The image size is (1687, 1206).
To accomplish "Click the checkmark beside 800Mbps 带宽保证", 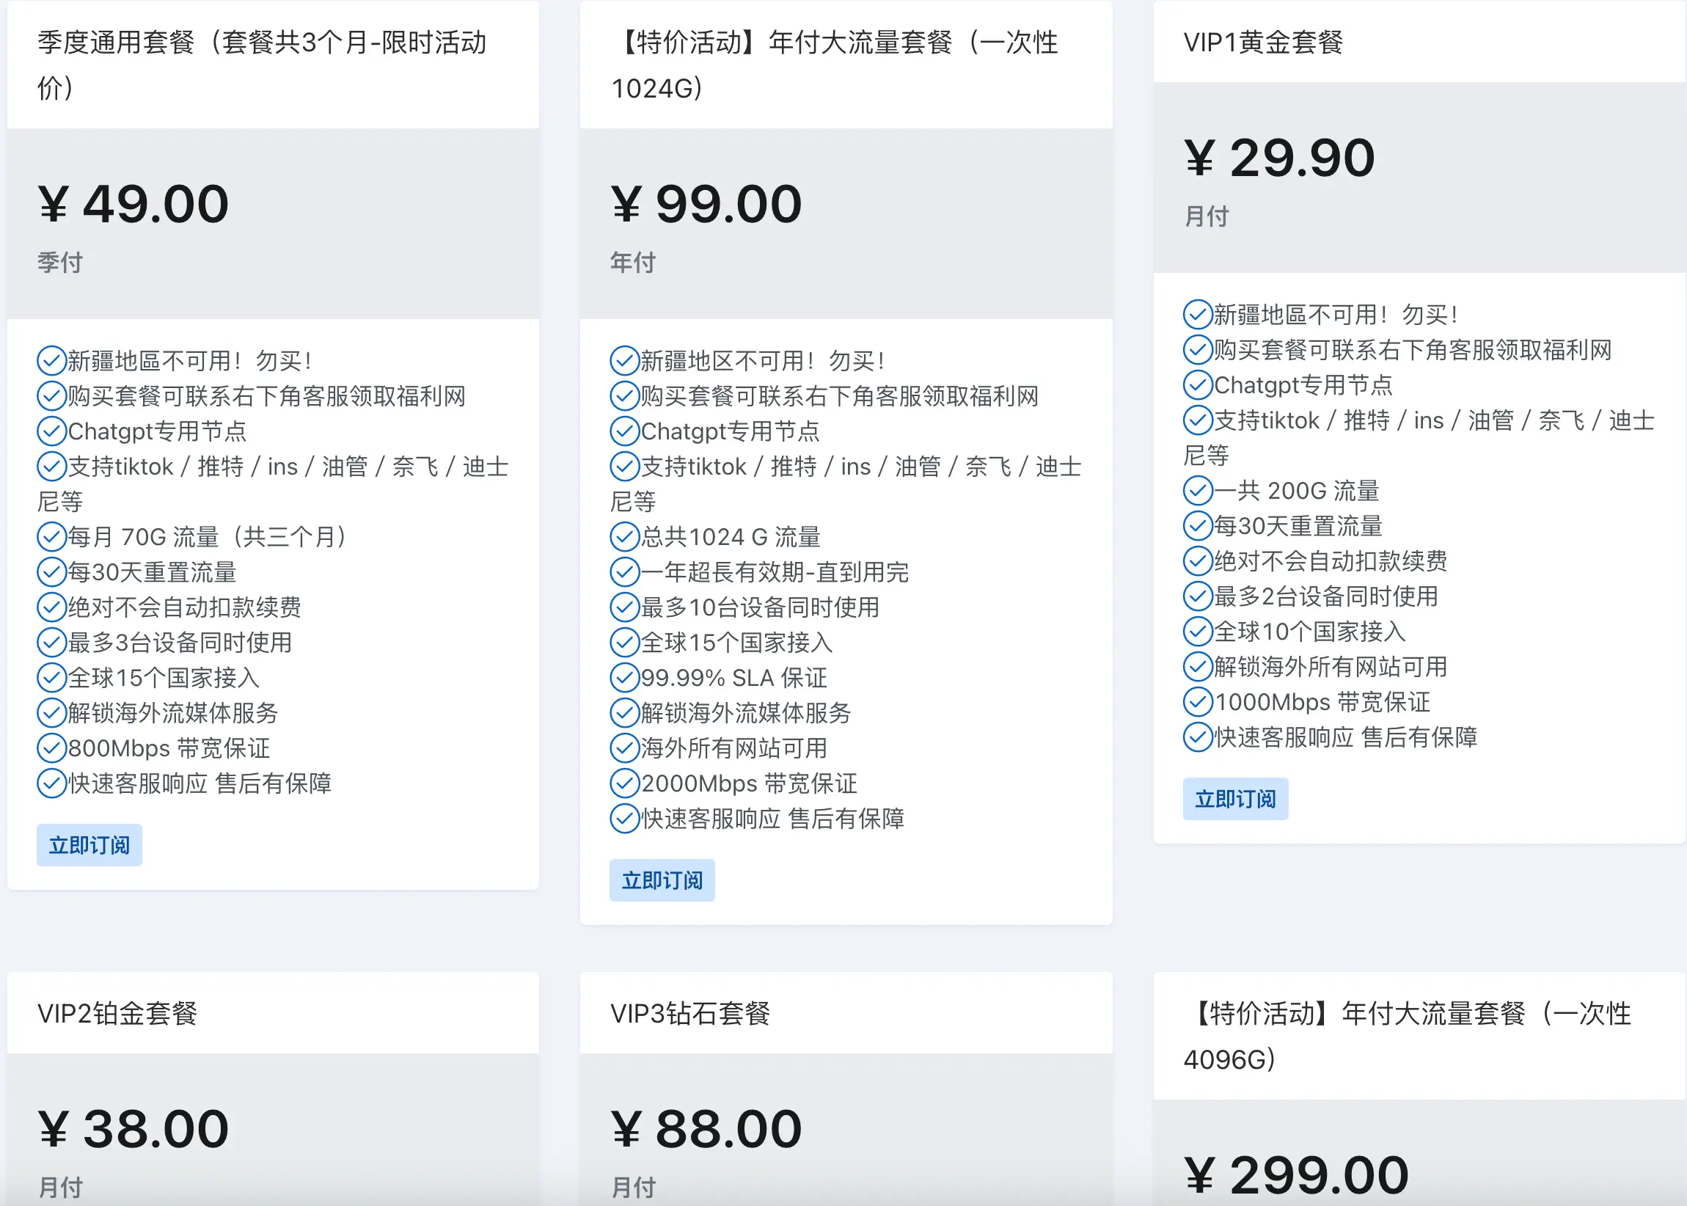I will (51, 748).
